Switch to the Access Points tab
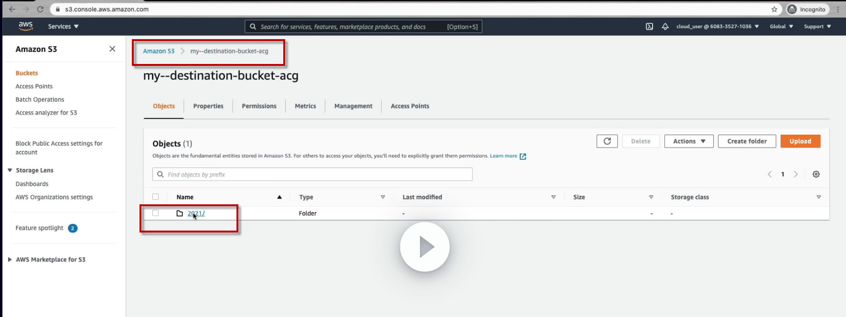This screenshot has height=317, width=846. 410,106
